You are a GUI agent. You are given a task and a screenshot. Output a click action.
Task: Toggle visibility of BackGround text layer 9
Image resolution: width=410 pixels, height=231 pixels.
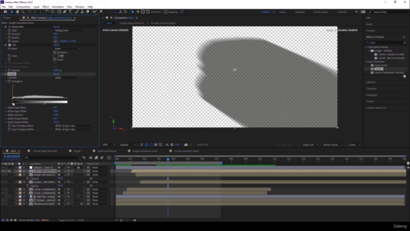(3, 204)
